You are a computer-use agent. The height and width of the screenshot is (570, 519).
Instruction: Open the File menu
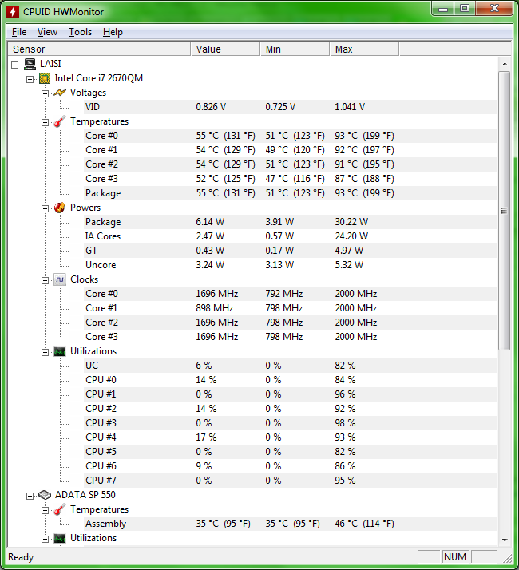pyautogui.click(x=19, y=32)
